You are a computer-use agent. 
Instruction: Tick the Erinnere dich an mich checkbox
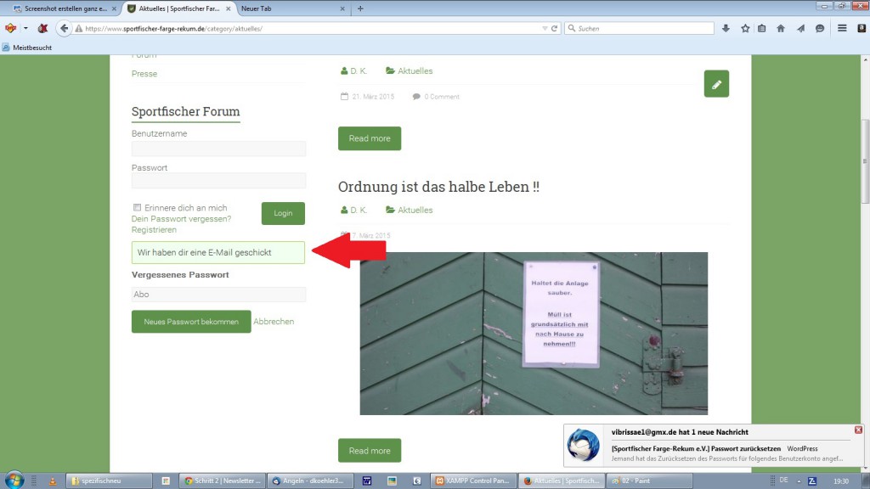pyautogui.click(x=137, y=207)
